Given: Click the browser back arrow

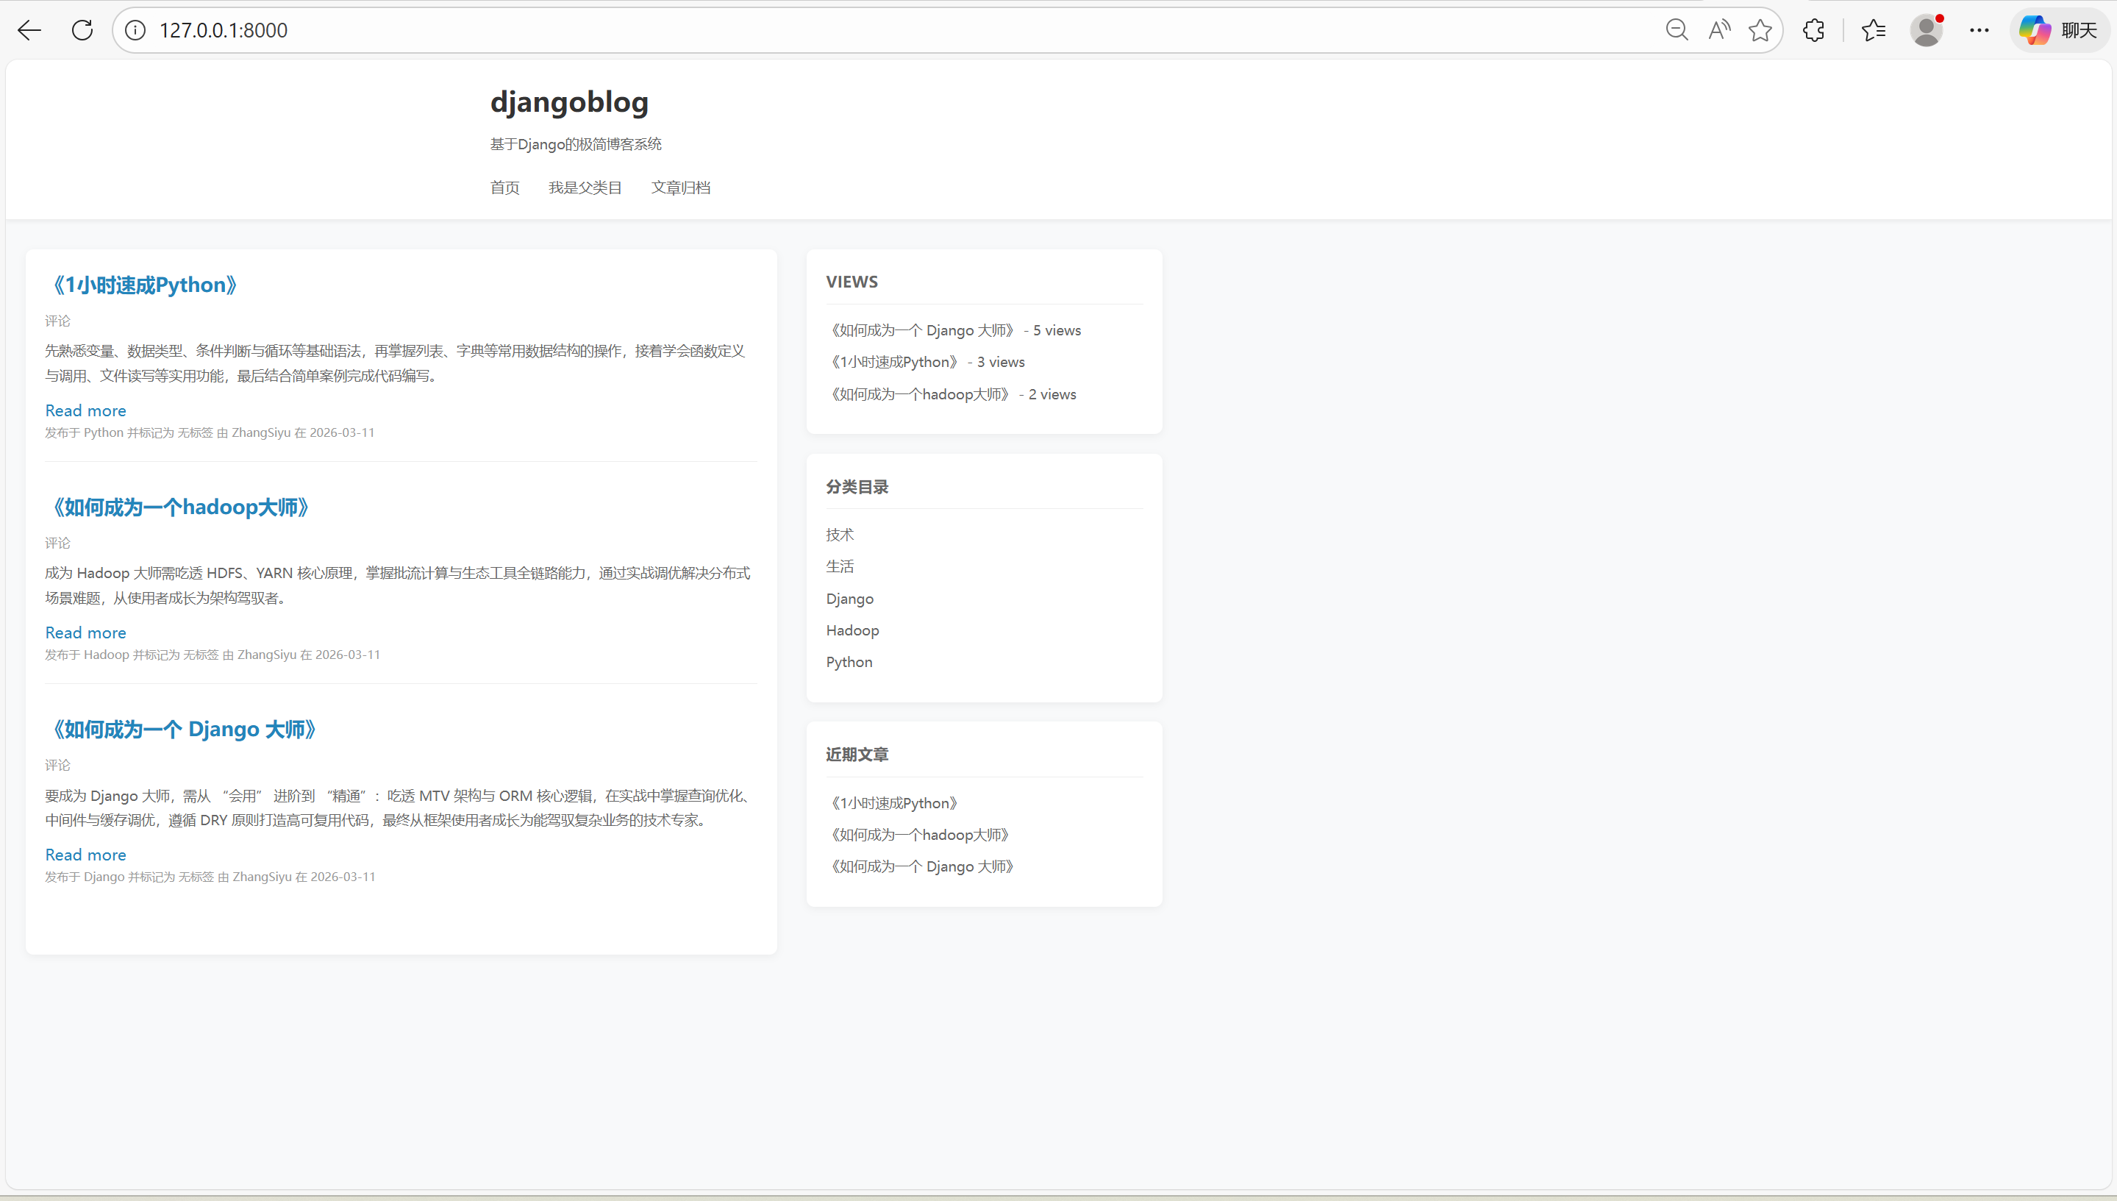Looking at the screenshot, I should (29, 30).
